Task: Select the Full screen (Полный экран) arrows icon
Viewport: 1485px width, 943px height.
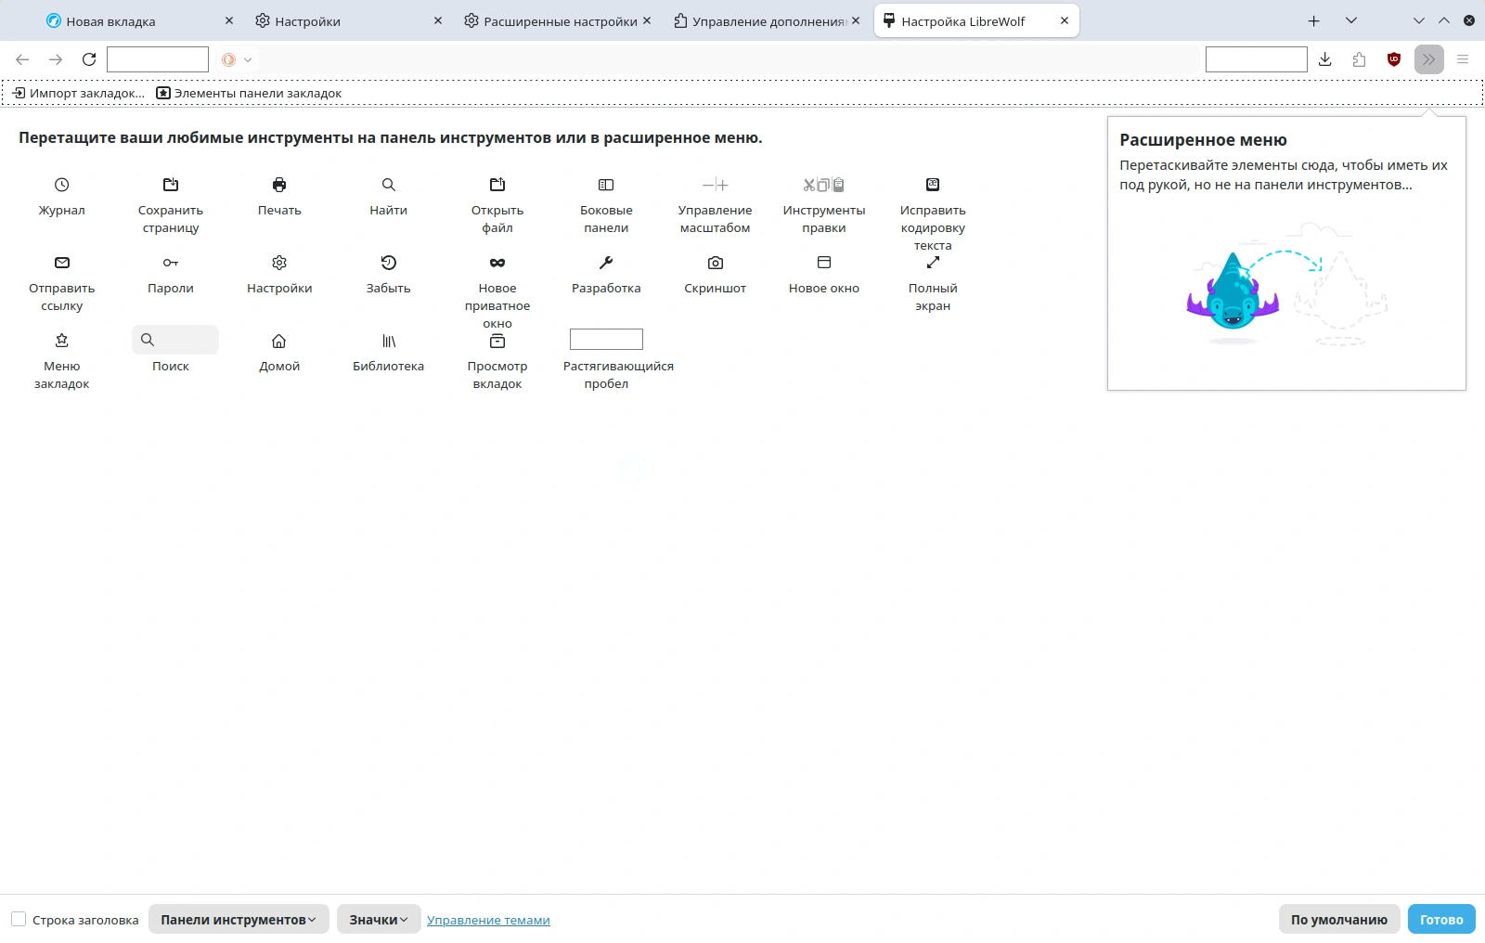Action: click(x=933, y=263)
